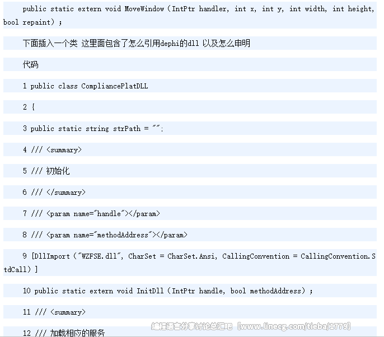This screenshot has width=384, height=337.
Task: Click code line 2 with opening brace
Action: pos(29,107)
